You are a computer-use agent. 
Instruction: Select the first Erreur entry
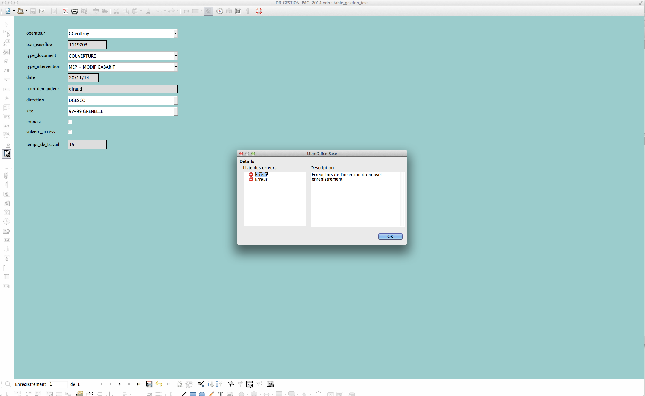[x=261, y=175]
